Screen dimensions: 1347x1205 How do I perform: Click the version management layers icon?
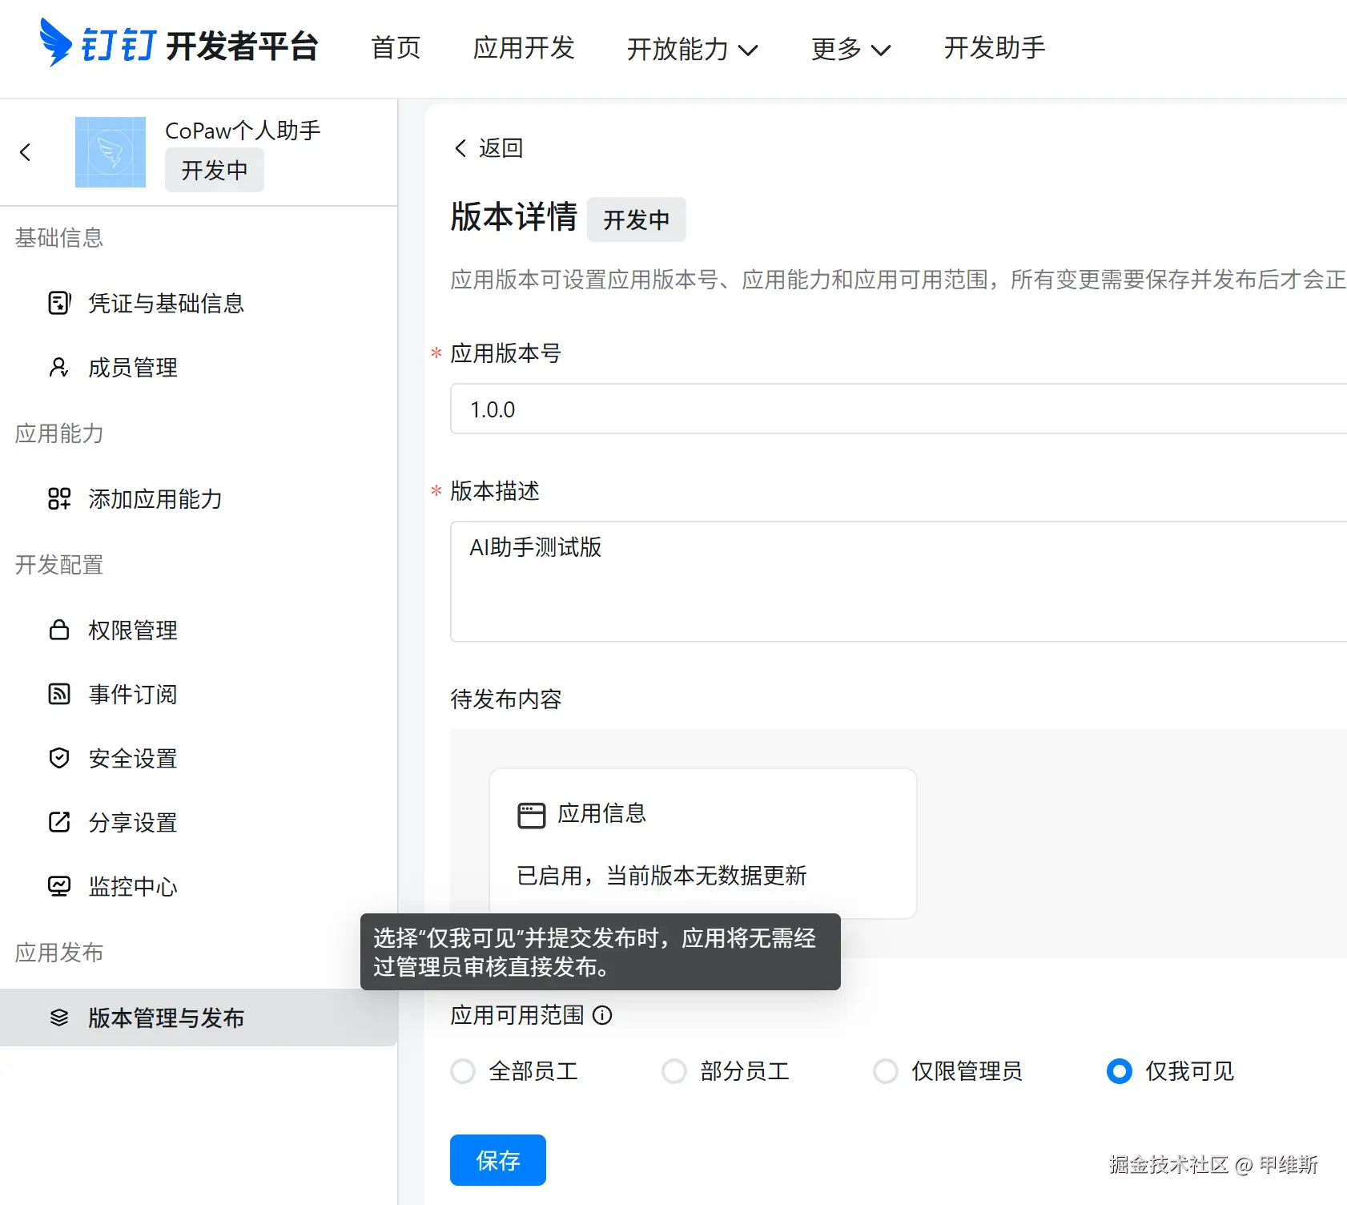pos(59,1018)
